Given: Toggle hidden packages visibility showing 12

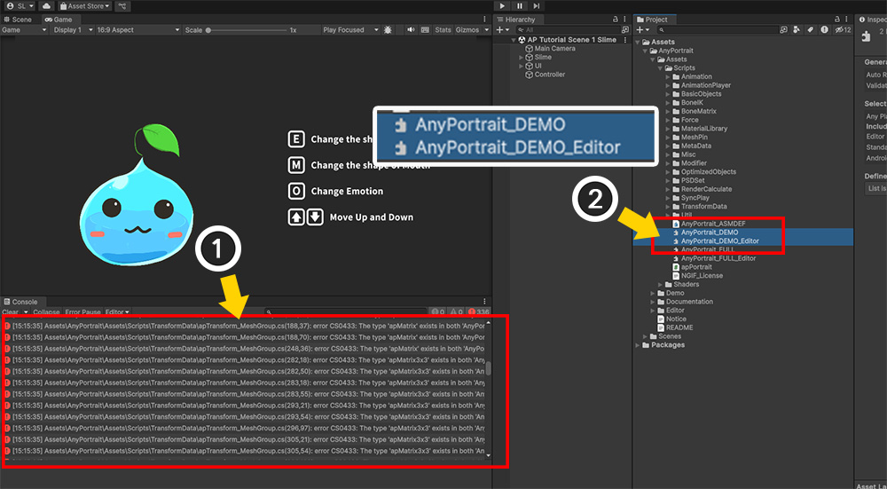Looking at the screenshot, I should [x=843, y=30].
